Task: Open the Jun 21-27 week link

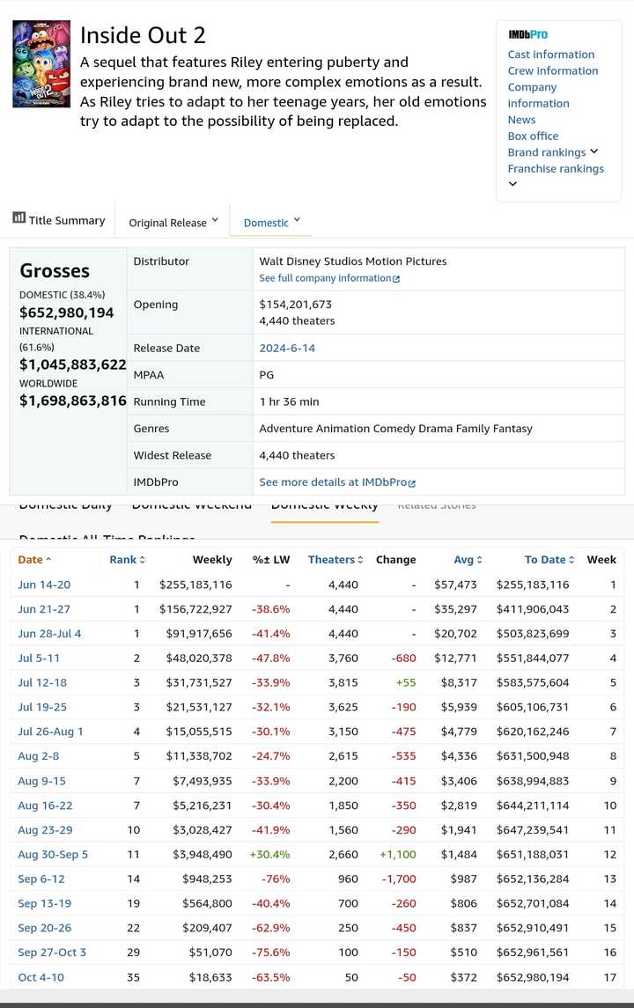Action: [x=44, y=609]
